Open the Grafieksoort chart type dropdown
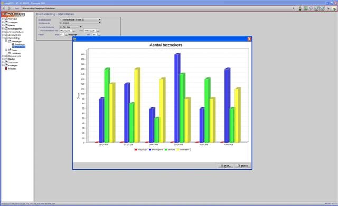338x206 pixels. coord(80,19)
